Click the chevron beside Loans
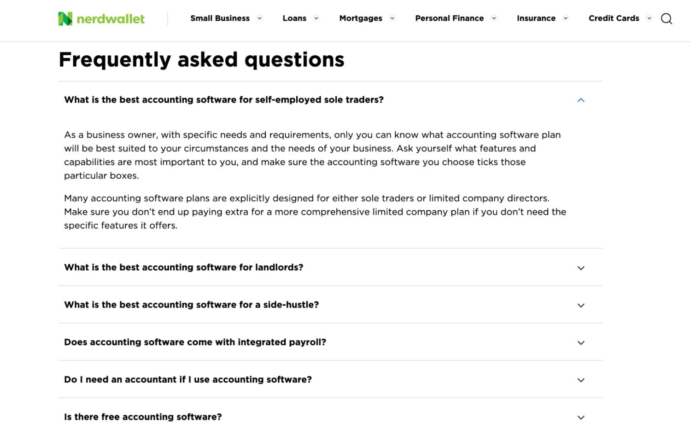 coord(316,18)
